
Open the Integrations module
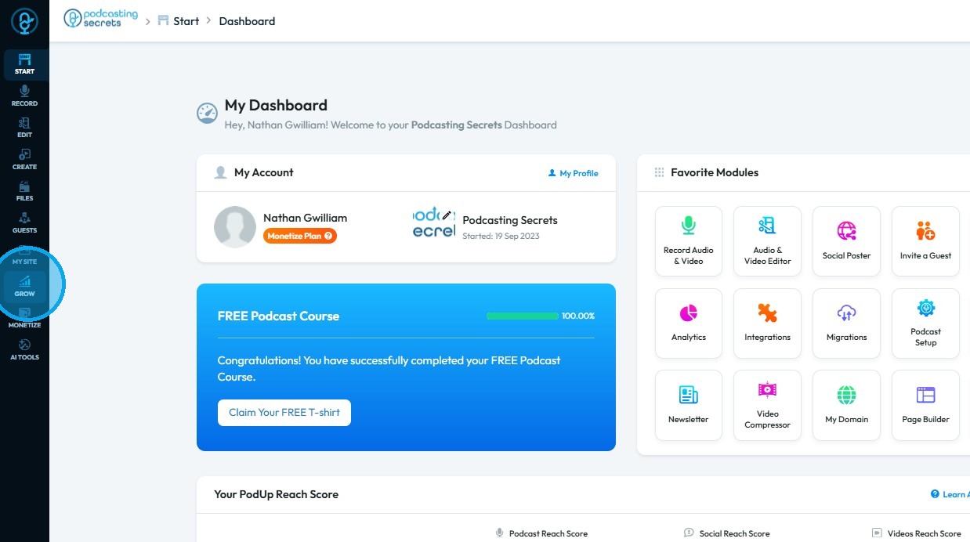[767, 323]
